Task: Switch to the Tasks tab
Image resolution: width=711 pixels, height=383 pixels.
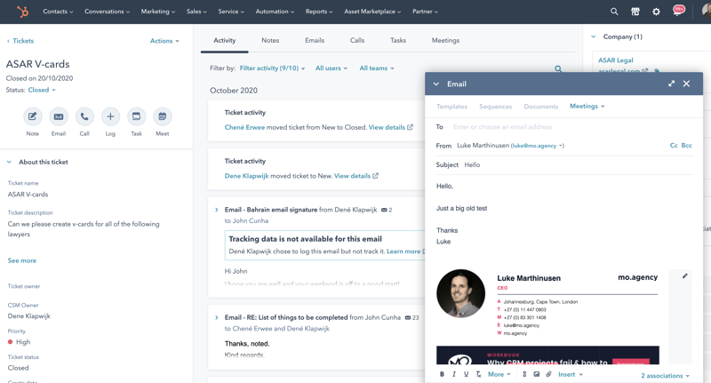Action: (x=398, y=40)
